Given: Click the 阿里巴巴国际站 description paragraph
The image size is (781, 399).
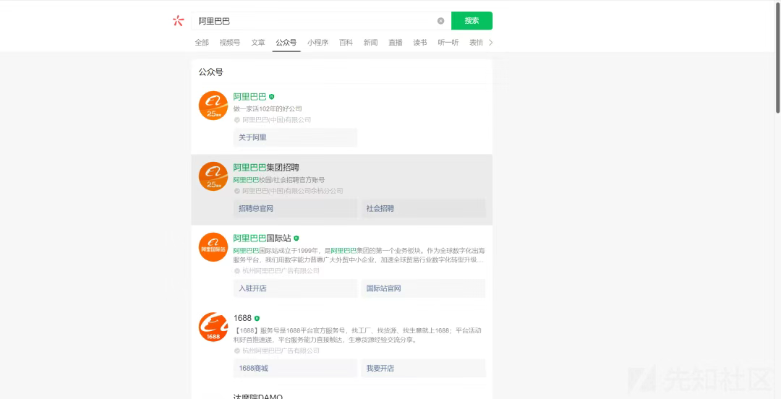Looking at the screenshot, I should [359, 255].
